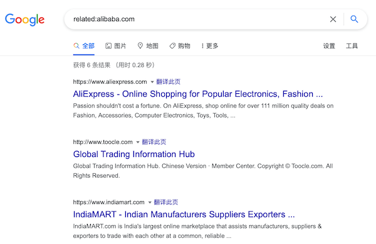
Task: Click 翻译此页 beside the toocle.com result
Action: tap(154, 142)
